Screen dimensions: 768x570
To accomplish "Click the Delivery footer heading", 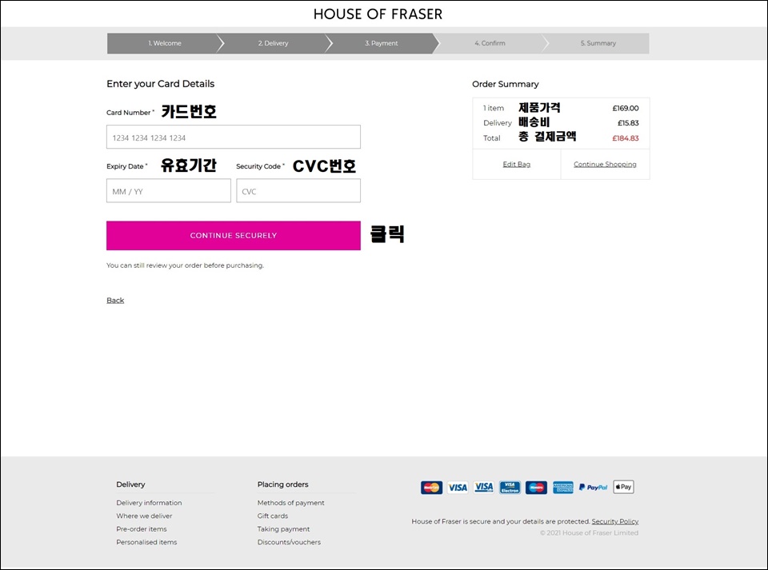I will tap(130, 484).
